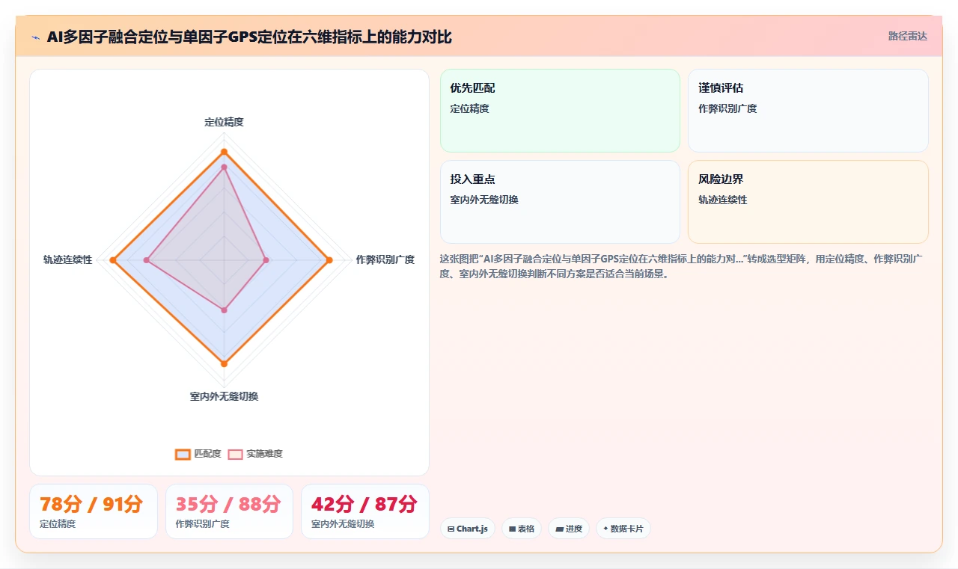Select the Chart.js tag

tap(468, 529)
